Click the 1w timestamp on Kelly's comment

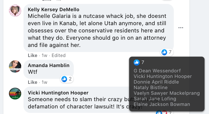tap(44, 55)
